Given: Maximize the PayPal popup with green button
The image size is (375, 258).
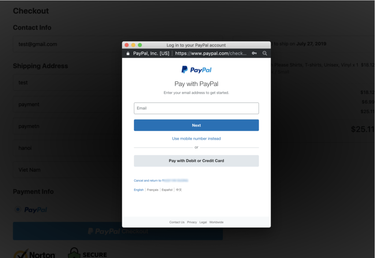Looking at the screenshot, I should (140, 45).
